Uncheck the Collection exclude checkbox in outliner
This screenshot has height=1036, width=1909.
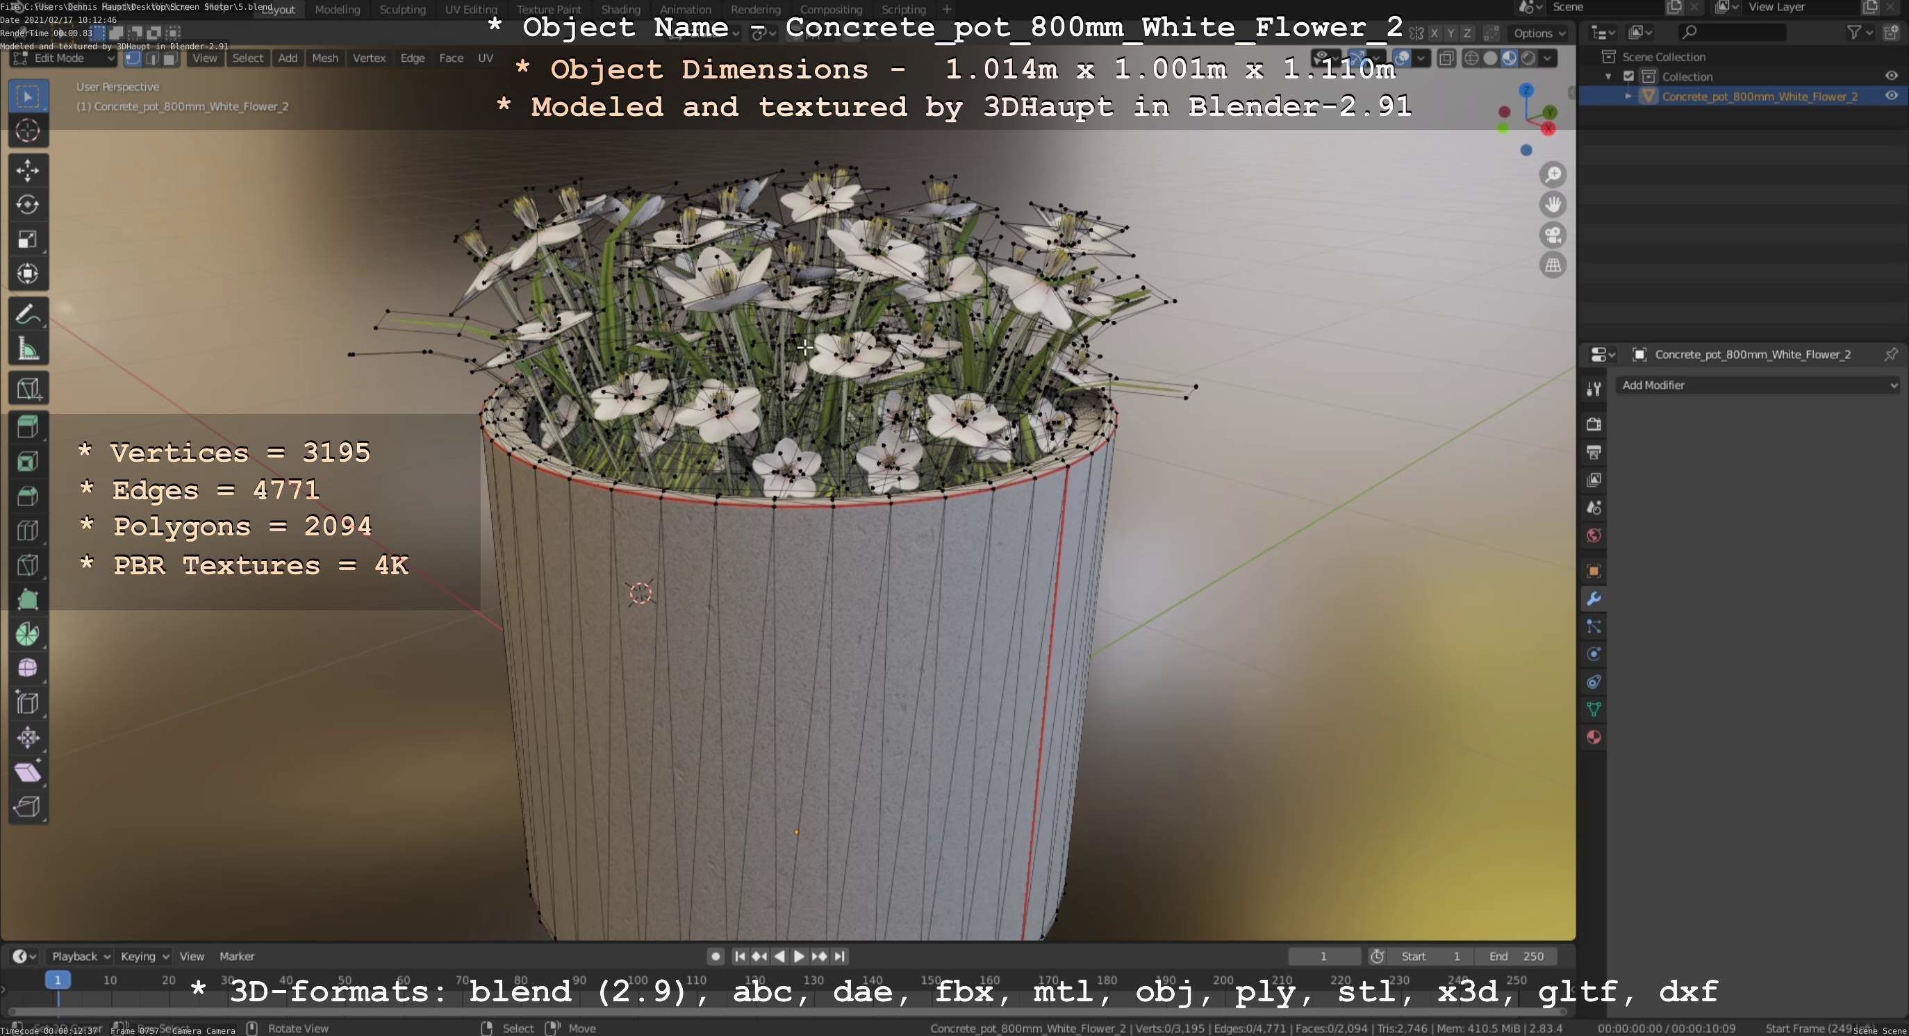coord(1629,76)
